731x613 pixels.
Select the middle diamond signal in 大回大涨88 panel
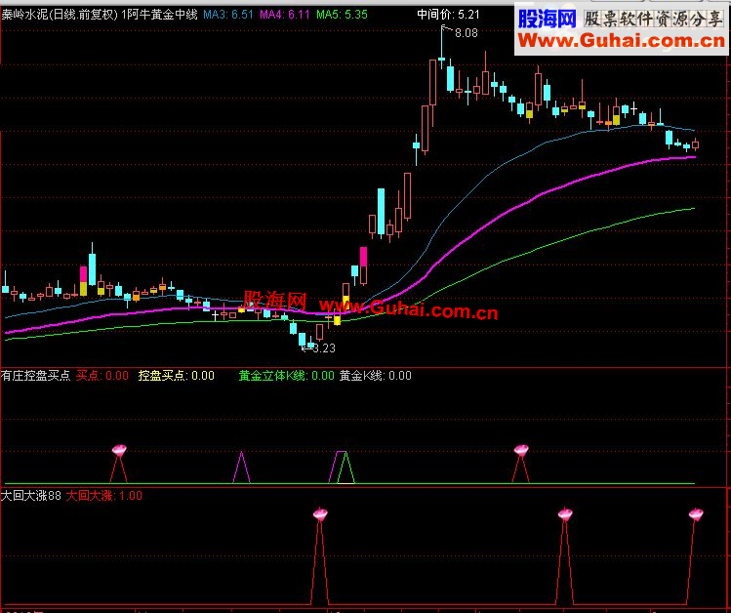pyautogui.click(x=565, y=514)
